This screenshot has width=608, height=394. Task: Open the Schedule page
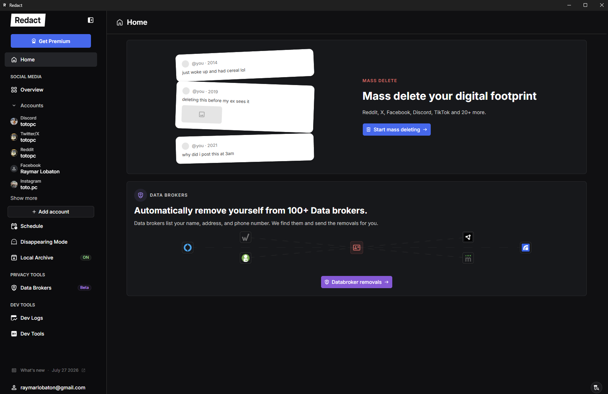[51, 226]
